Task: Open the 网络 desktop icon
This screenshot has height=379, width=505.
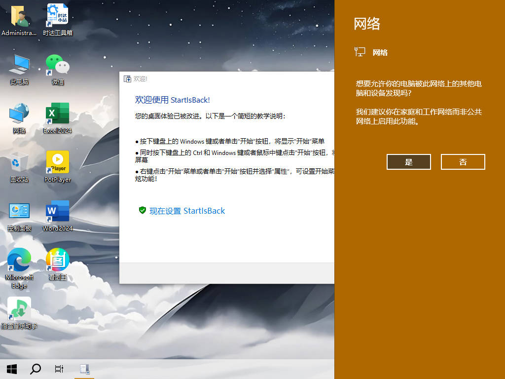Action: coord(19,114)
